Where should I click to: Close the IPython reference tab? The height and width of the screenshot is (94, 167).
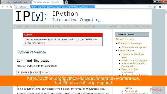point(61,2)
